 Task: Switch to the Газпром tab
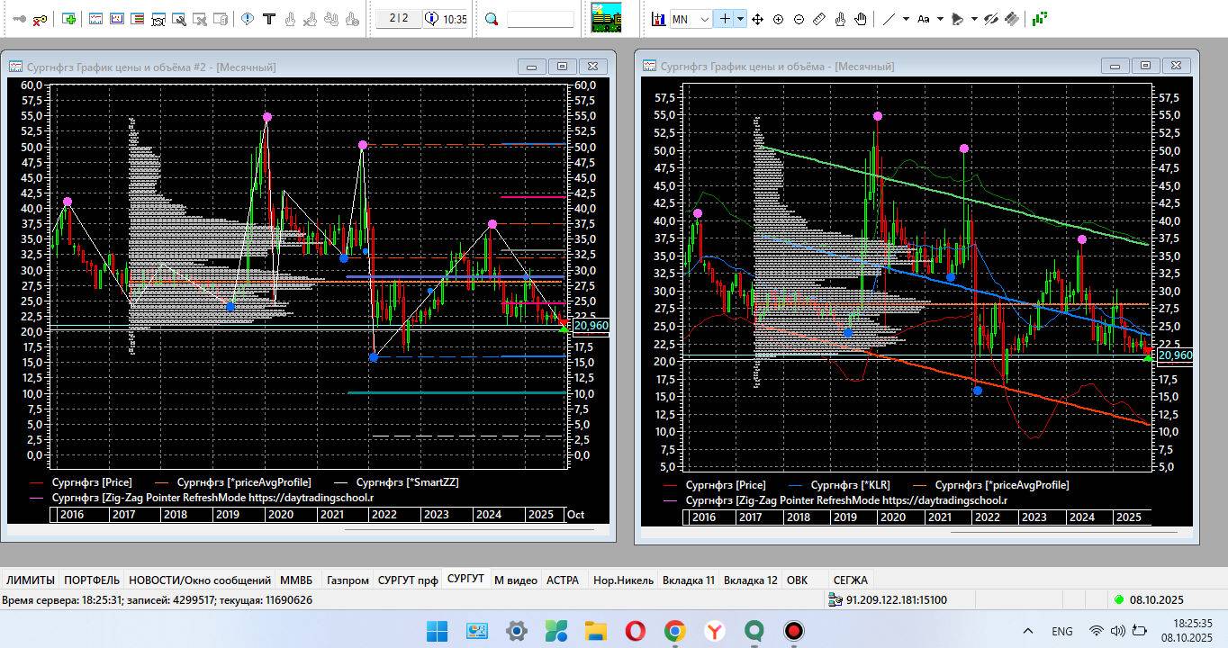click(x=348, y=580)
